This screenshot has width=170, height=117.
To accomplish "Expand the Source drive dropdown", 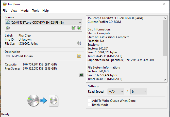I will [x=80, y=22].
